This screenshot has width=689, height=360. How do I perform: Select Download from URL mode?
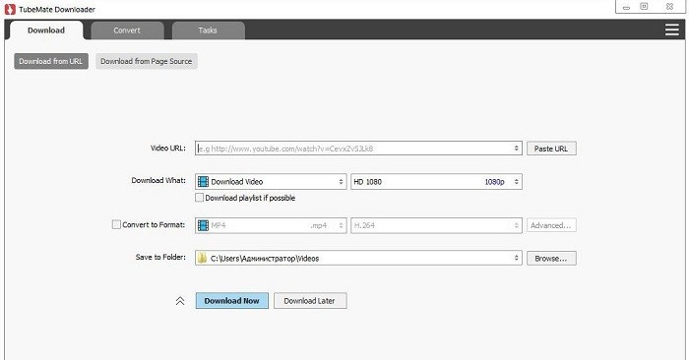(51, 61)
